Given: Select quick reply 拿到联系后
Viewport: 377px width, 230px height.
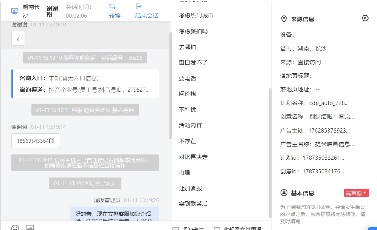Looking at the screenshot, I should (x=193, y=204).
